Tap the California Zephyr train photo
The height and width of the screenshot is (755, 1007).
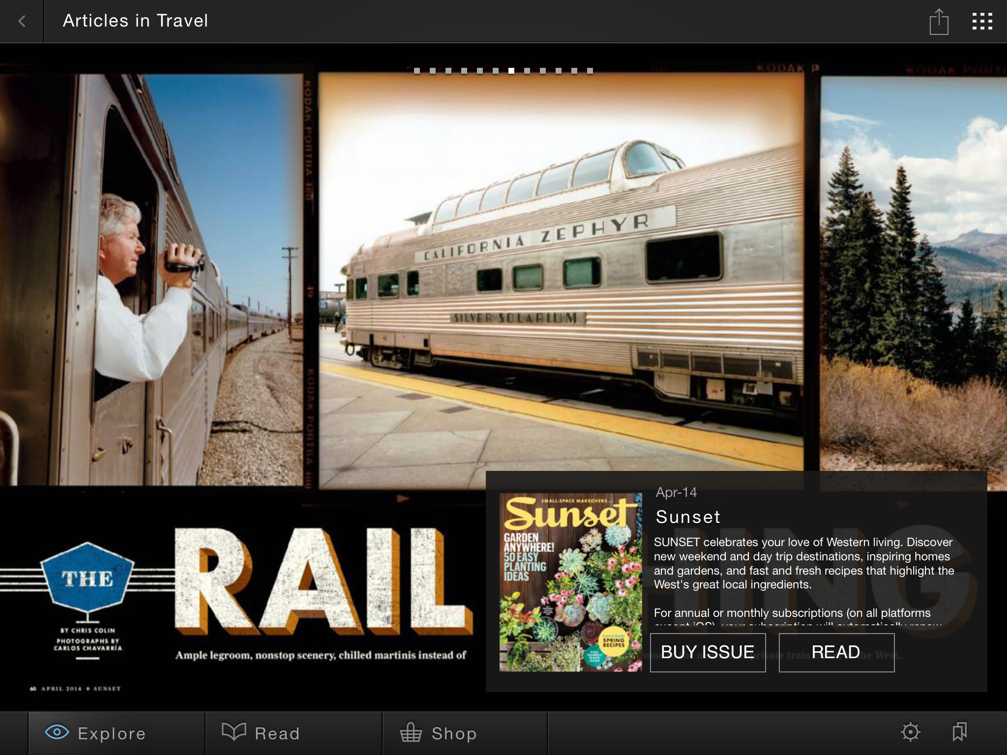tap(561, 280)
